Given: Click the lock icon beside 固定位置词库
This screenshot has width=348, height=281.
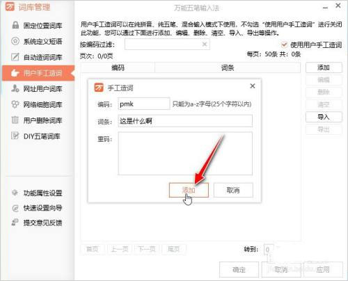Looking at the screenshot, I should (x=15, y=25).
